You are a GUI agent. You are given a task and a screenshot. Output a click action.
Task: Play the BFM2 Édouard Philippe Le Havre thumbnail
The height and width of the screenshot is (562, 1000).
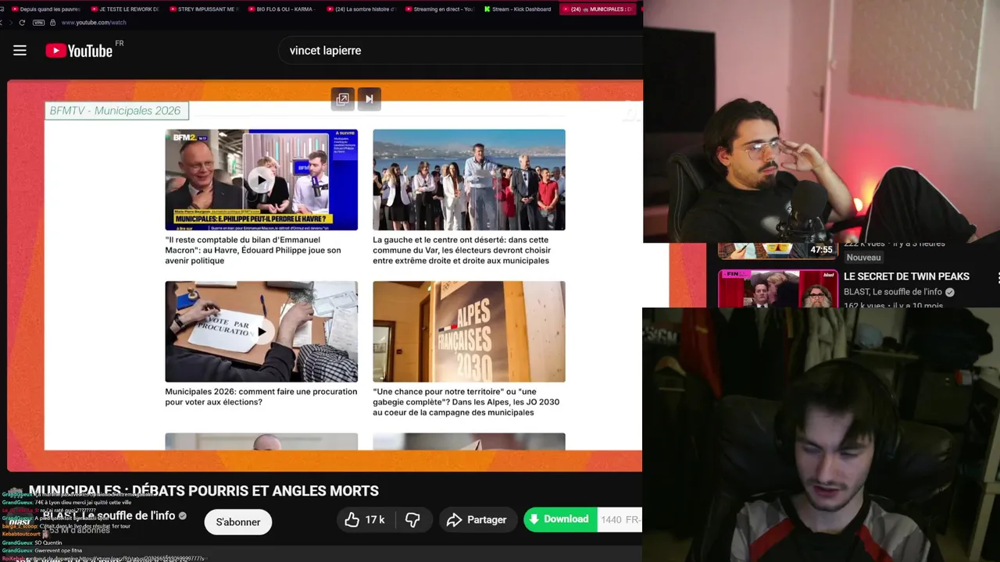tap(261, 180)
